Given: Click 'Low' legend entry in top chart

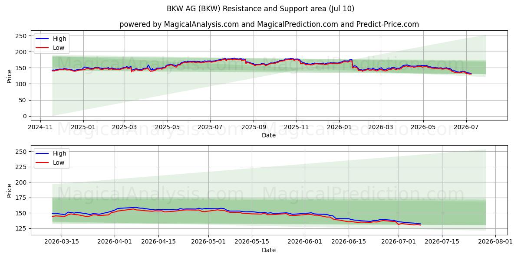Looking at the screenshot, I should tap(59, 48).
